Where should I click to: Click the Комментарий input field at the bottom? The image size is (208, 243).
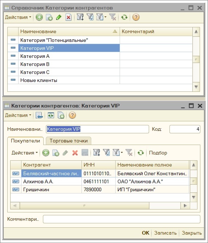pyautogui.click(x=121, y=219)
